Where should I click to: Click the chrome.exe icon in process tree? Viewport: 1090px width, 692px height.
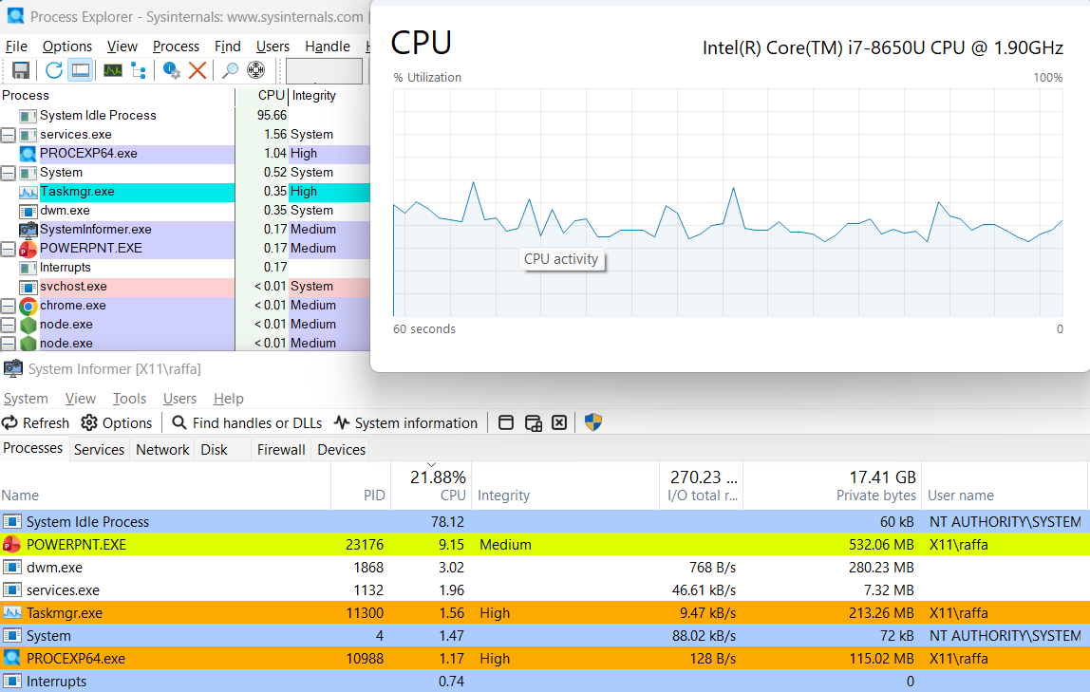pyautogui.click(x=28, y=306)
